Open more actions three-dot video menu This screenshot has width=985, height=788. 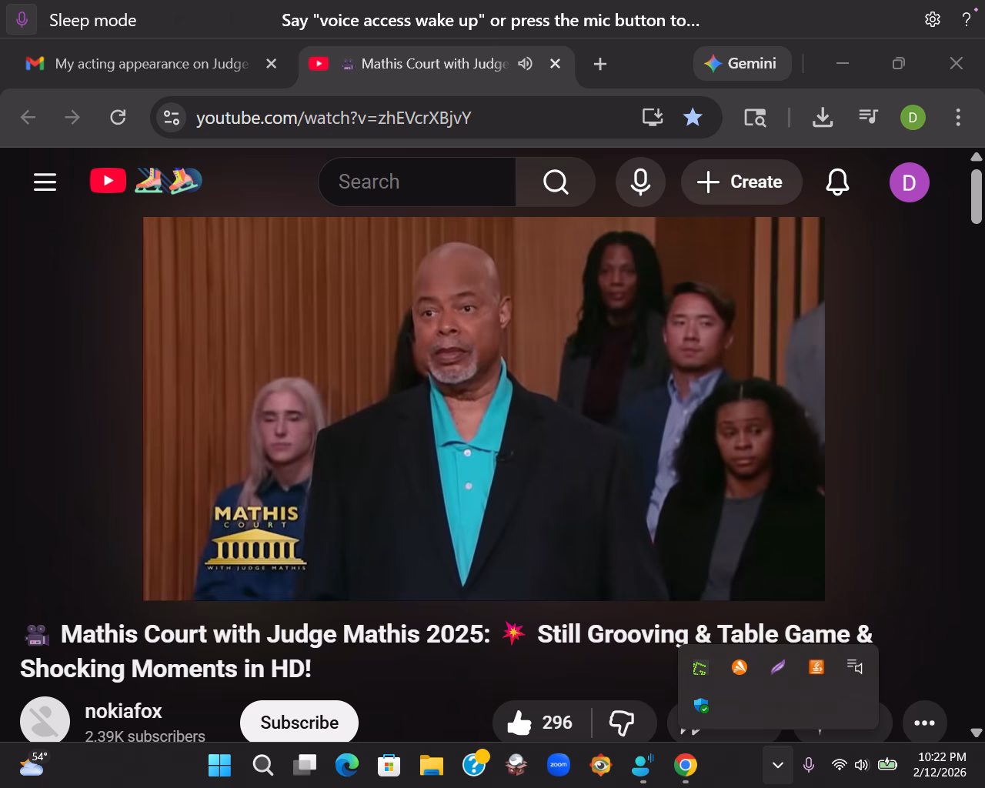(x=924, y=723)
